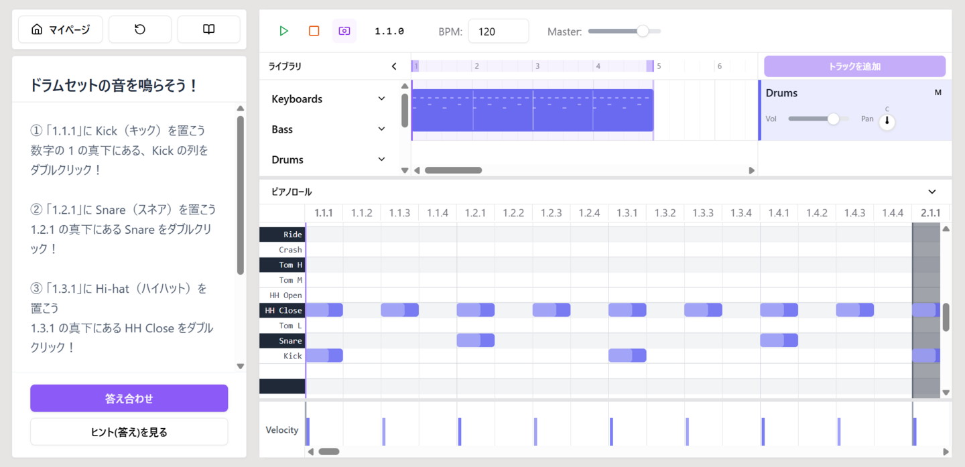Click ヒント(答え)を見る button
The image size is (965, 467).
[x=129, y=432]
